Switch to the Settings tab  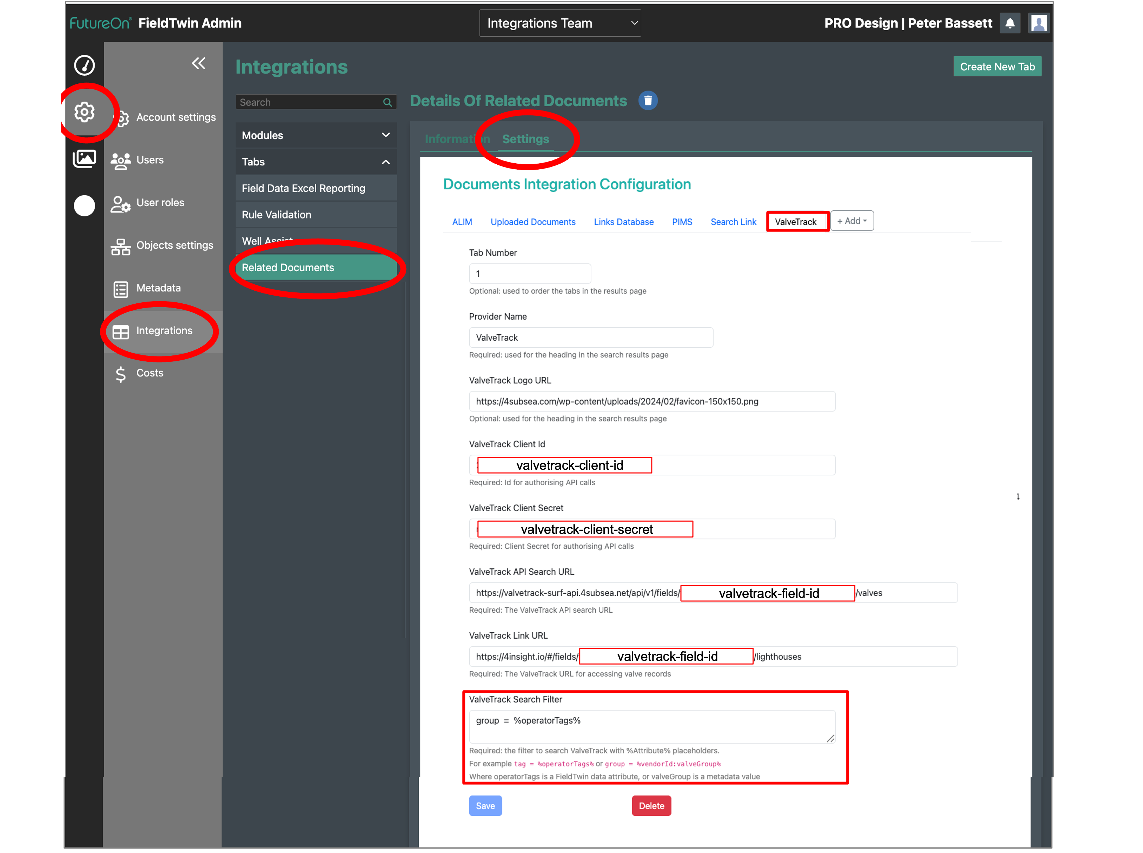(x=525, y=139)
